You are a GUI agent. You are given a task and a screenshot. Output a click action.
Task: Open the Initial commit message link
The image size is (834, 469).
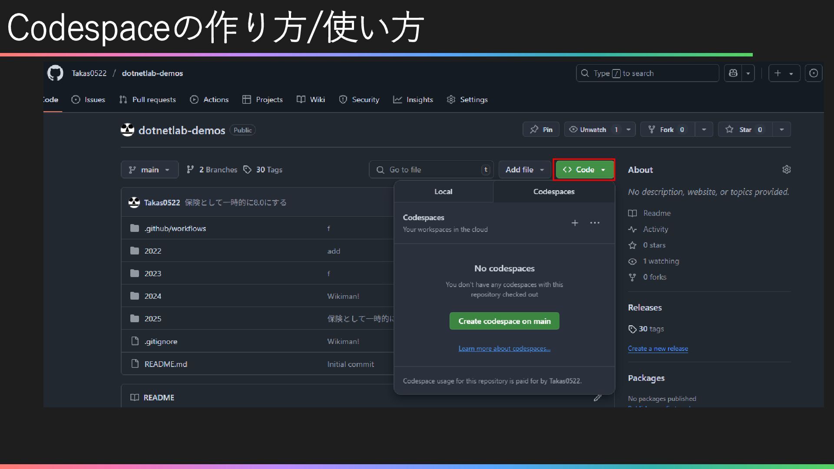tap(351, 364)
